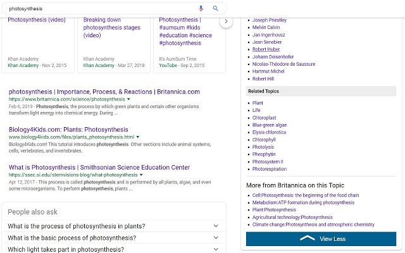405x253 pixels.
Task: Click the up chevron on View Less
Action: [x=307, y=238]
